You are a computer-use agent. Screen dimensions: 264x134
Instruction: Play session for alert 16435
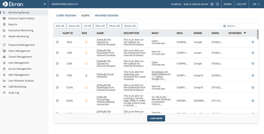point(57,101)
